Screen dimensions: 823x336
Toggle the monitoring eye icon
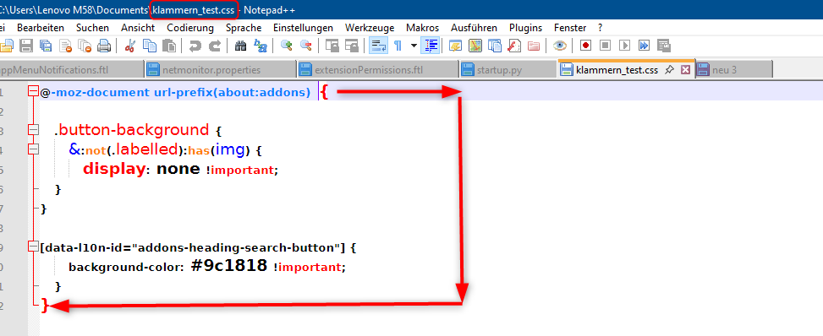point(560,46)
